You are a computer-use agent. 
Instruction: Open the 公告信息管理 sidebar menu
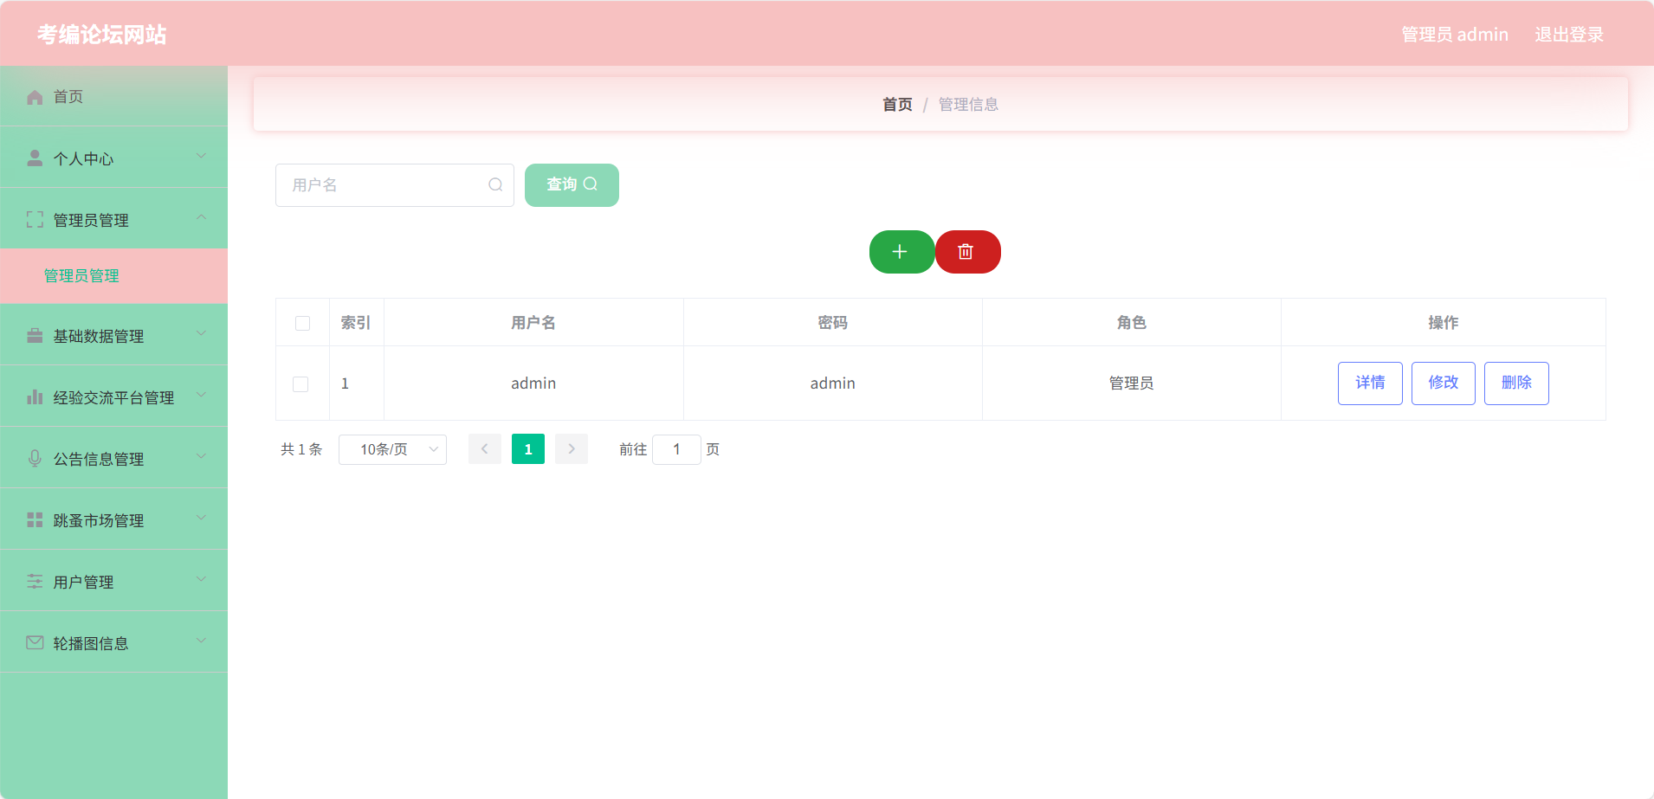pos(113,458)
